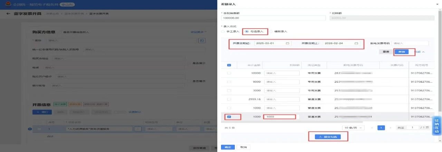
Task: Click the 重置 reset button
Action: (x=386, y=52)
